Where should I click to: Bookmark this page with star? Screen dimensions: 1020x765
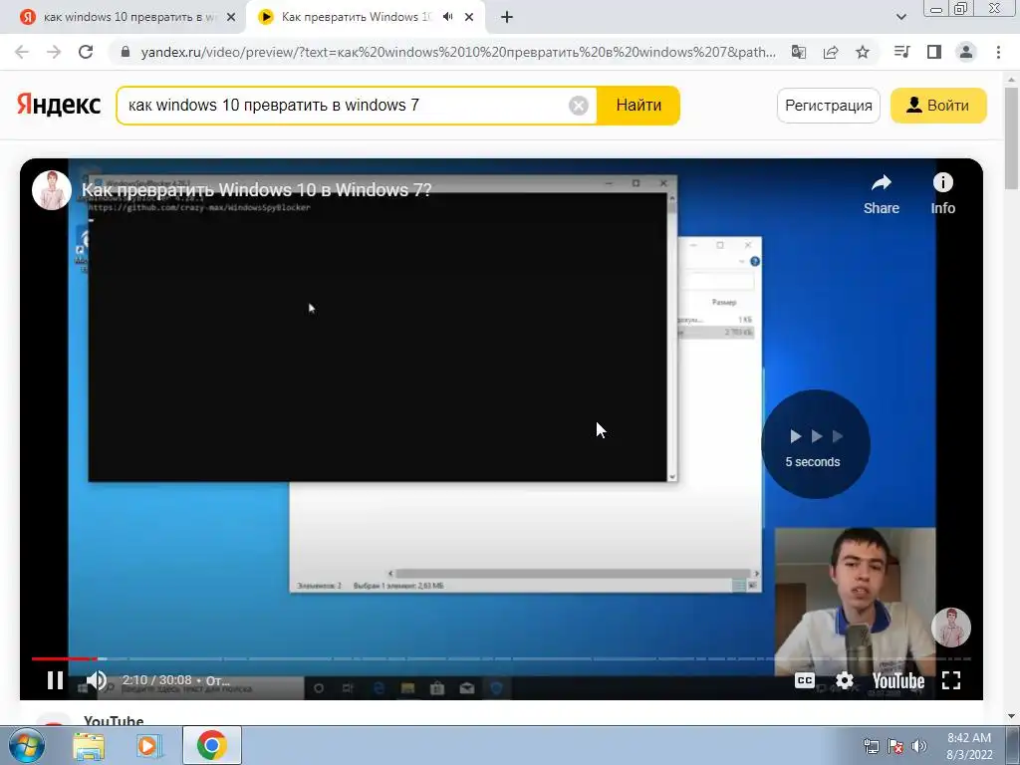tap(863, 52)
